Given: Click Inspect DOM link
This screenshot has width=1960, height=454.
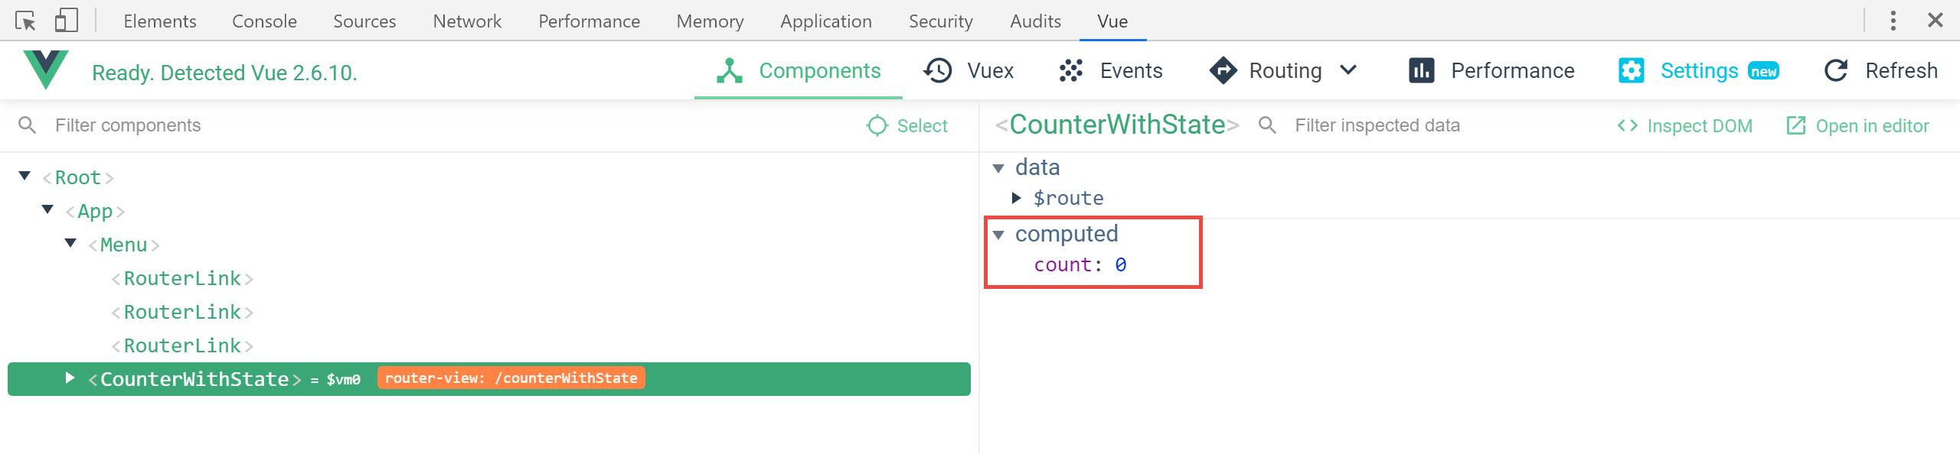Looking at the screenshot, I should pyautogui.click(x=1684, y=126).
